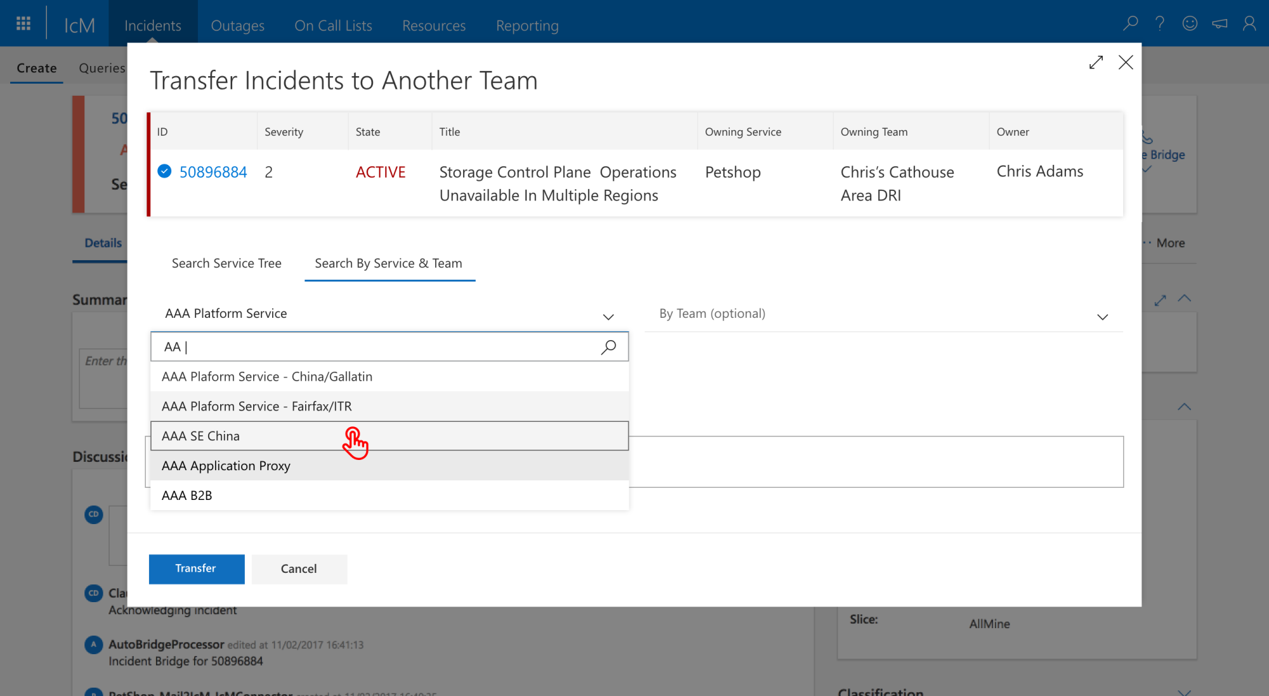Click the ACTIVE state cell

(x=381, y=172)
